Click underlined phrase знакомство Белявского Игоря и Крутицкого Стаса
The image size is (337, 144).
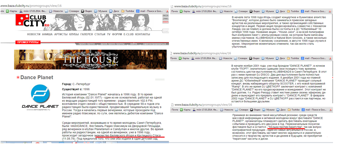127,135
